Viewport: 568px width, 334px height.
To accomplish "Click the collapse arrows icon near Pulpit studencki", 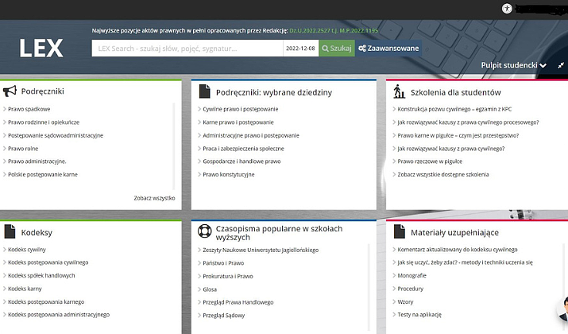I will pyautogui.click(x=561, y=65).
